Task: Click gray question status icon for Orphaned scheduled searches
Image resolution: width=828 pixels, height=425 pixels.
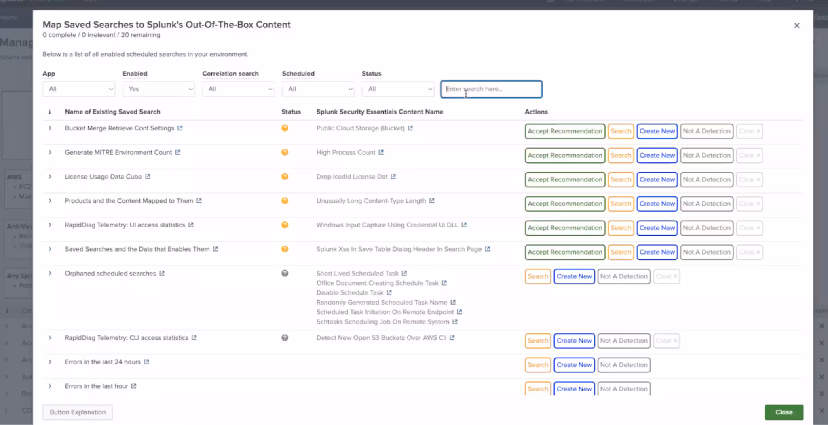Action: tap(285, 274)
